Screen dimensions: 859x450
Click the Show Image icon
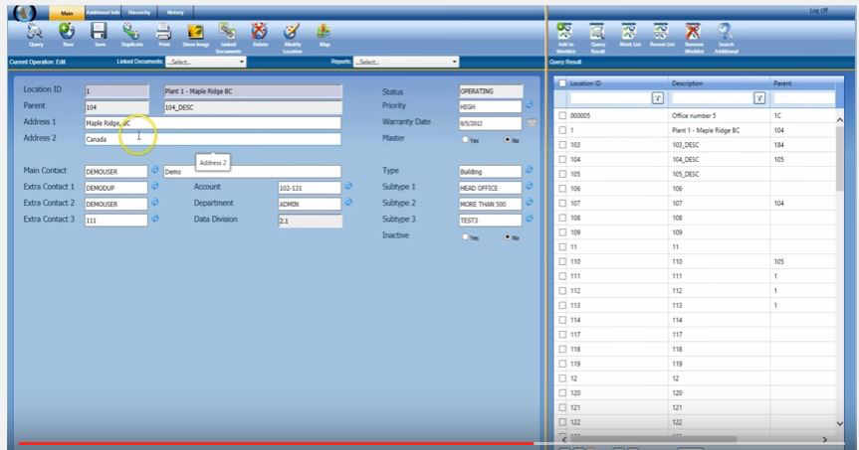click(x=195, y=35)
